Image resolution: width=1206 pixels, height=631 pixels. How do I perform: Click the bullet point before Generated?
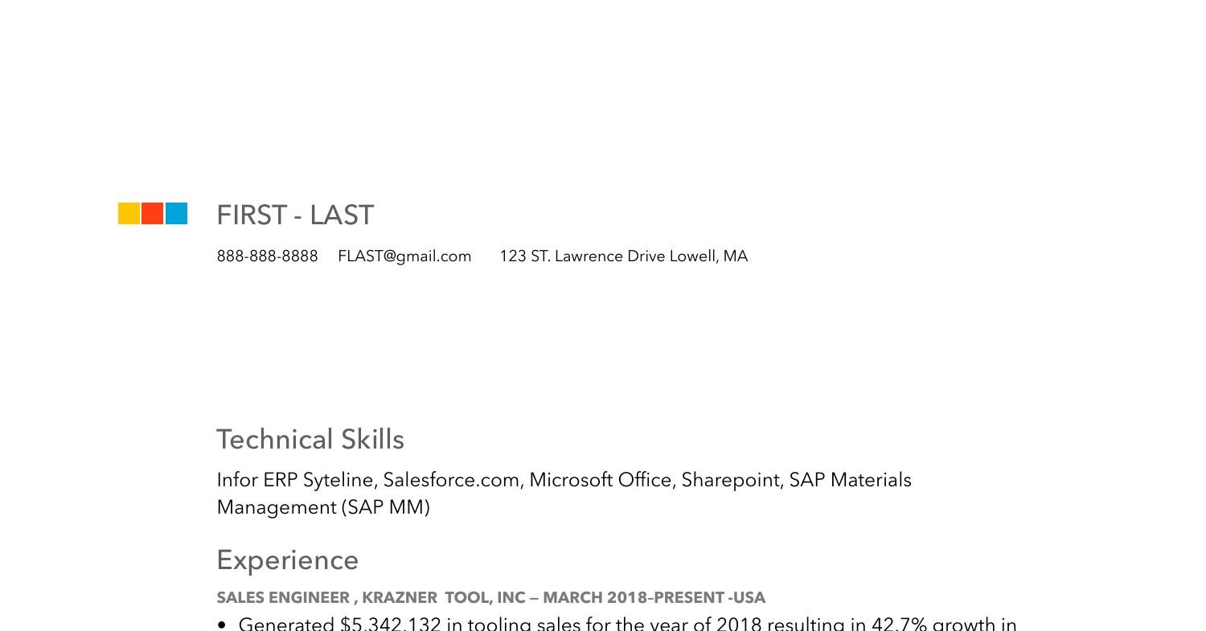click(x=222, y=625)
